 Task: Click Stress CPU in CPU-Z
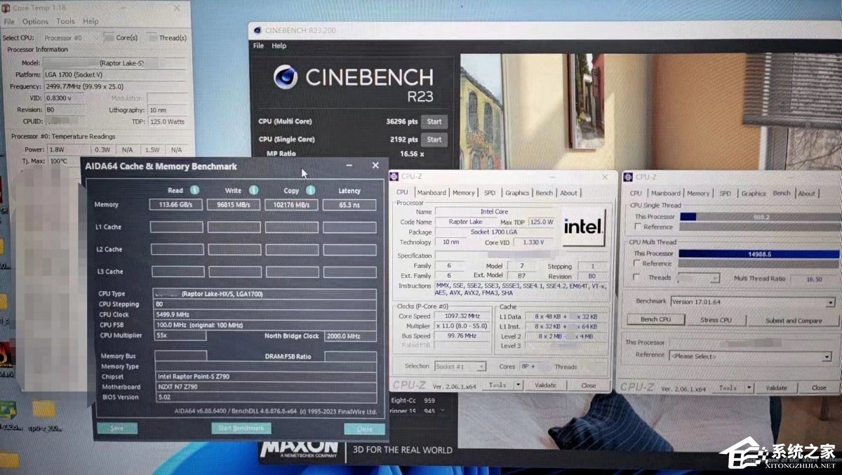click(x=716, y=320)
